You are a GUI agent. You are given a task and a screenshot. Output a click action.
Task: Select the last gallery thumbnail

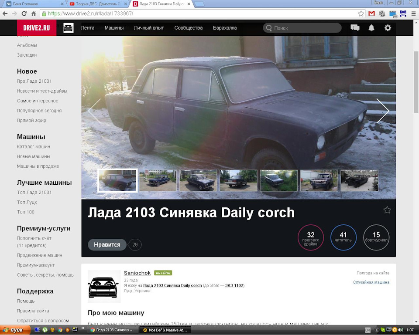359,181
